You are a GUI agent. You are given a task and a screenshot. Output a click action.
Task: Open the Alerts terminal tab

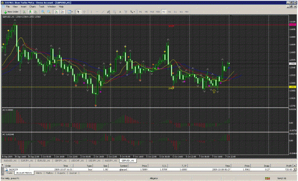pyautogui.click(x=39, y=173)
